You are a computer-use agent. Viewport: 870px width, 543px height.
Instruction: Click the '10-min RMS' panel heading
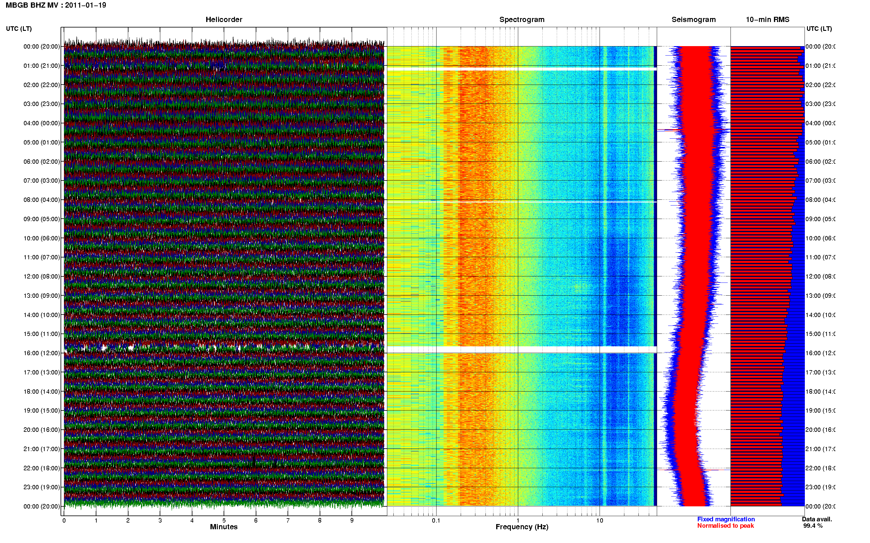(x=768, y=20)
